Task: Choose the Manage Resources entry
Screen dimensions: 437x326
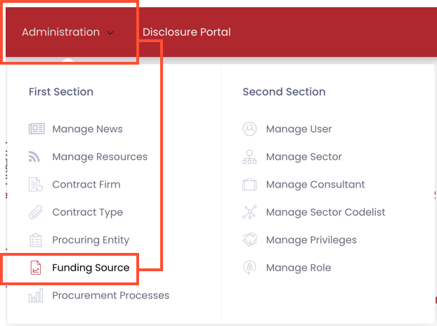Action: click(x=100, y=157)
